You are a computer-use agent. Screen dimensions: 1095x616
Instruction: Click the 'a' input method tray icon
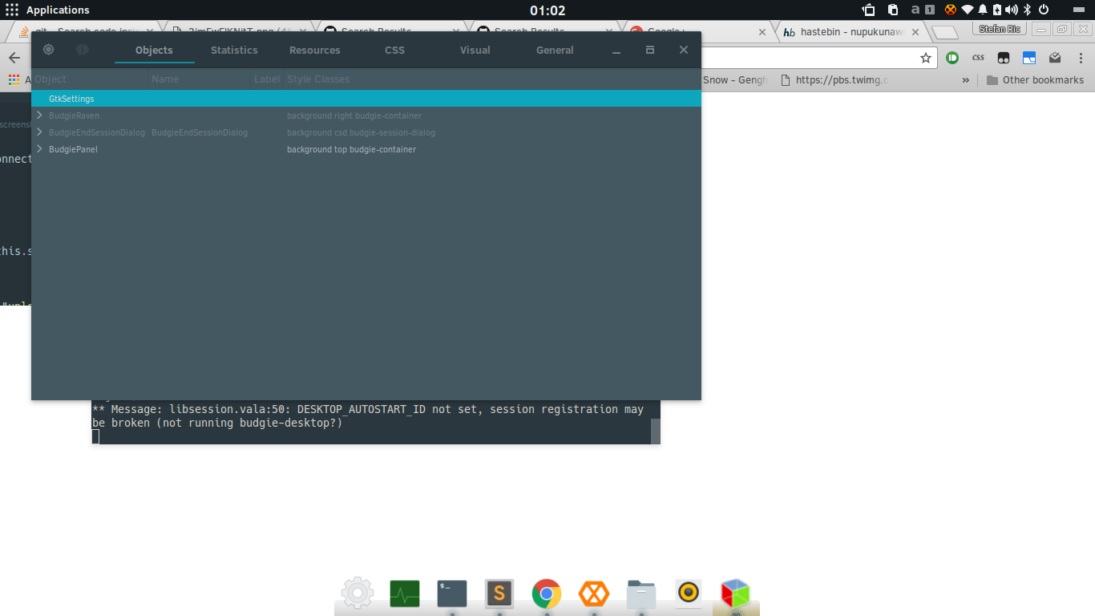[x=915, y=10]
